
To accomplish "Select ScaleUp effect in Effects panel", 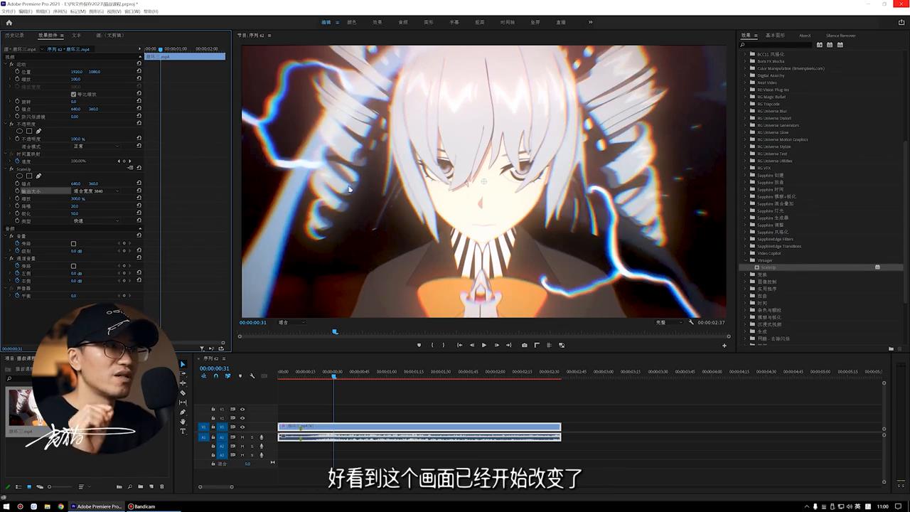I will click(x=768, y=267).
